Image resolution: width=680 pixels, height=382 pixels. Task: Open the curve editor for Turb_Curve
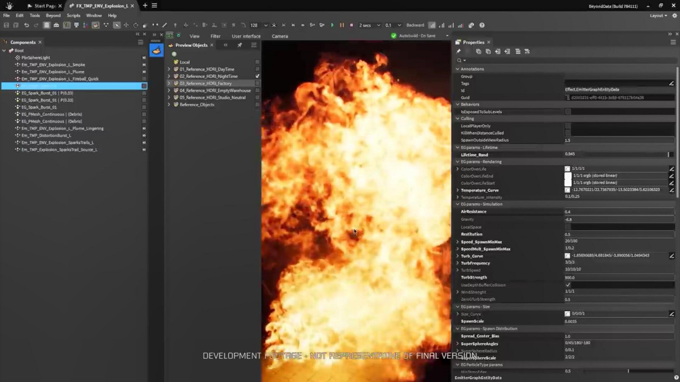pos(671,256)
